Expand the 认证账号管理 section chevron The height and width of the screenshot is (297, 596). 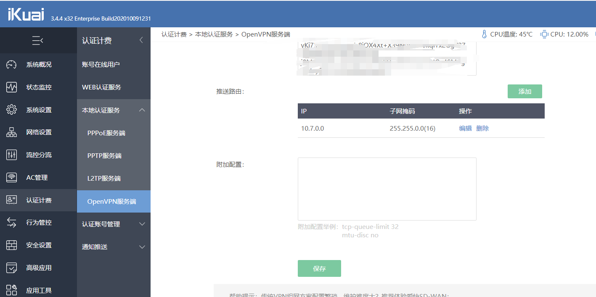(142, 224)
